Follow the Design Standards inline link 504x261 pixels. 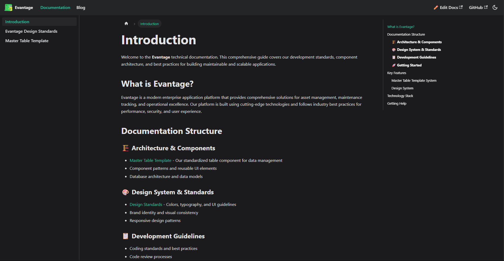tap(146, 204)
